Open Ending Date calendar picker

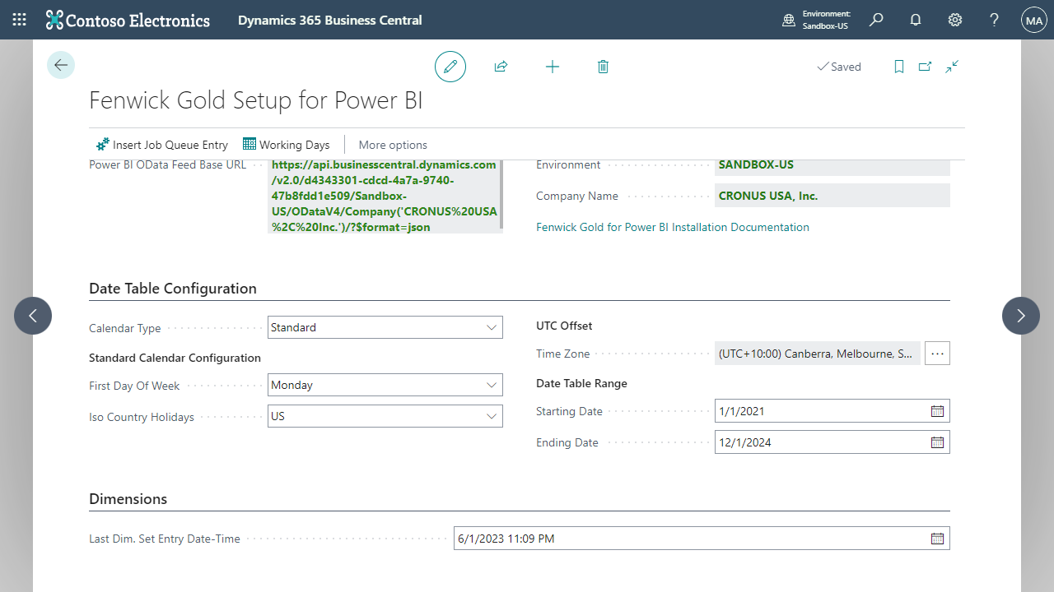coord(937,442)
